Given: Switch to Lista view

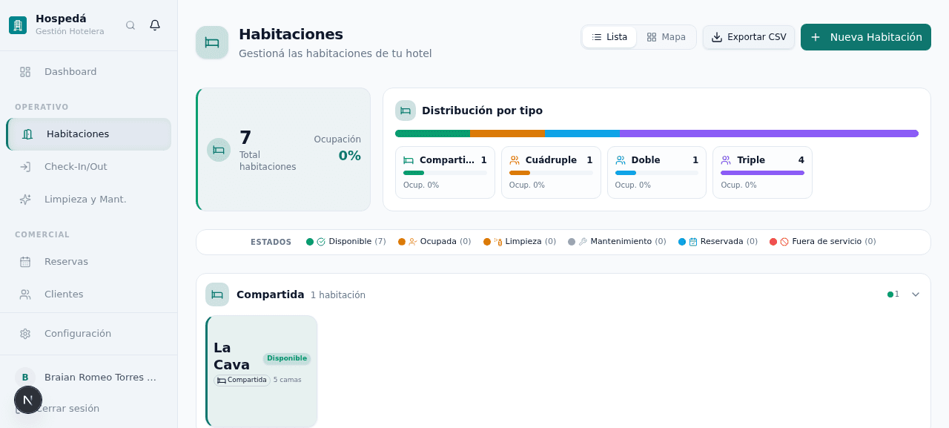Looking at the screenshot, I should (609, 37).
